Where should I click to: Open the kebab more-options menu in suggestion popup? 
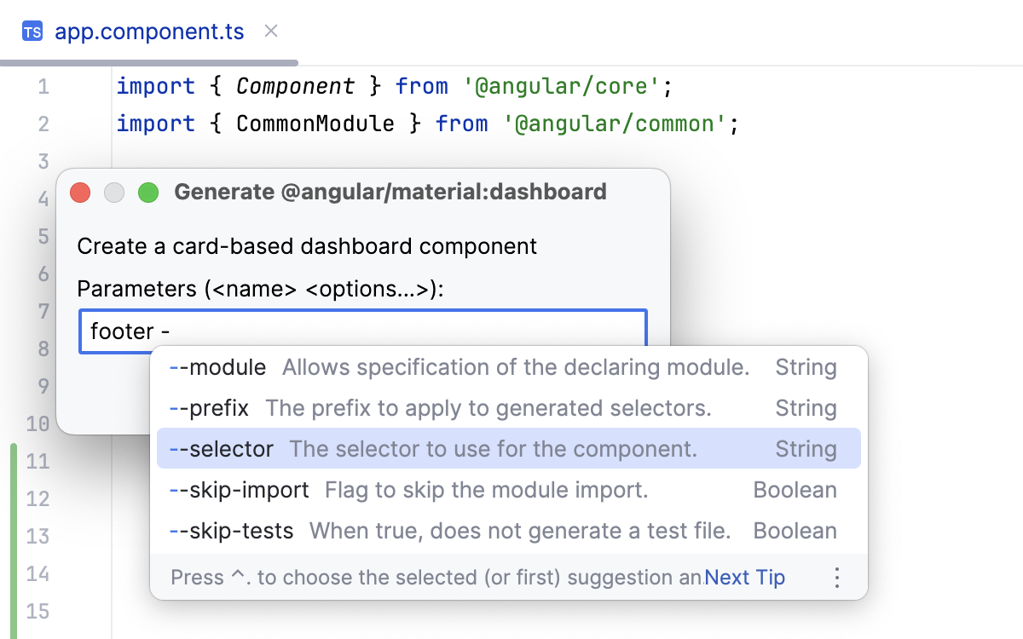click(x=836, y=577)
